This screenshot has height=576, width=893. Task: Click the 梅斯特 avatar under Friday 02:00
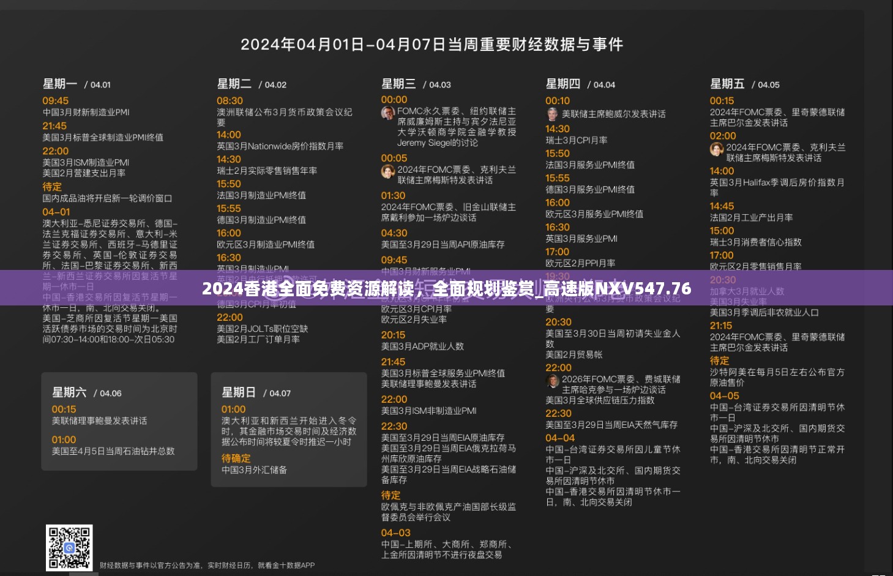(717, 149)
